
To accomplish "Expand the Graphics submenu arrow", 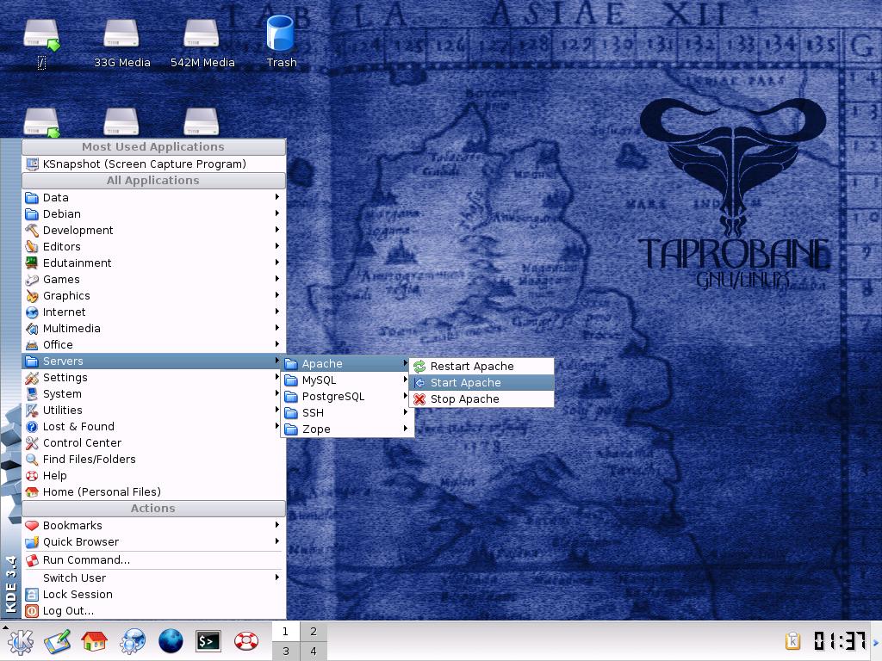I will [277, 294].
